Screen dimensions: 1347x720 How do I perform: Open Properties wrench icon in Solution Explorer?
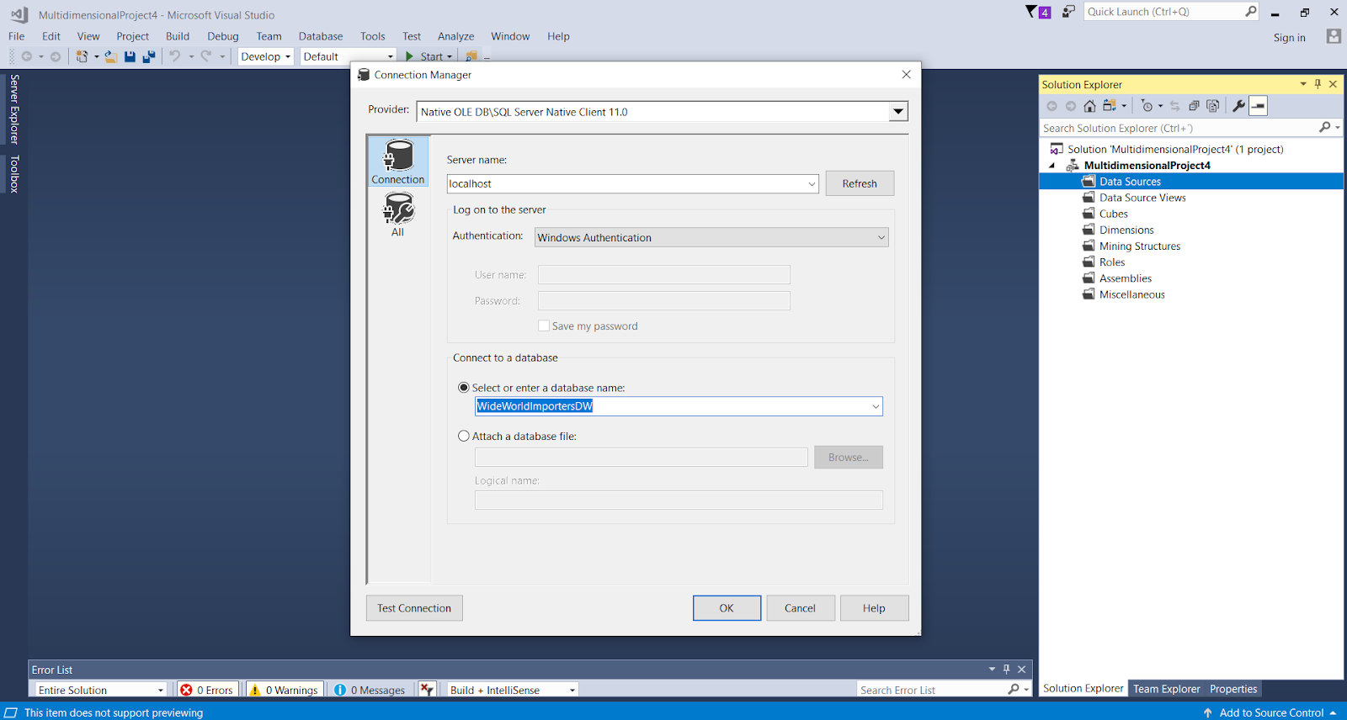point(1238,106)
